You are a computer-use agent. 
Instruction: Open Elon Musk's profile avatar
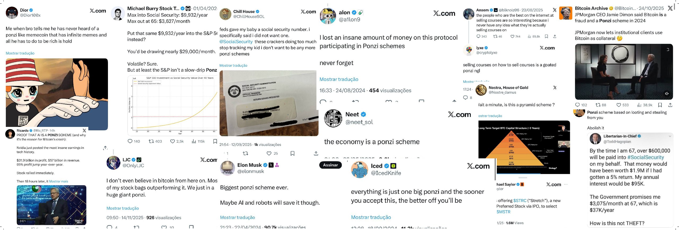pos(227,168)
